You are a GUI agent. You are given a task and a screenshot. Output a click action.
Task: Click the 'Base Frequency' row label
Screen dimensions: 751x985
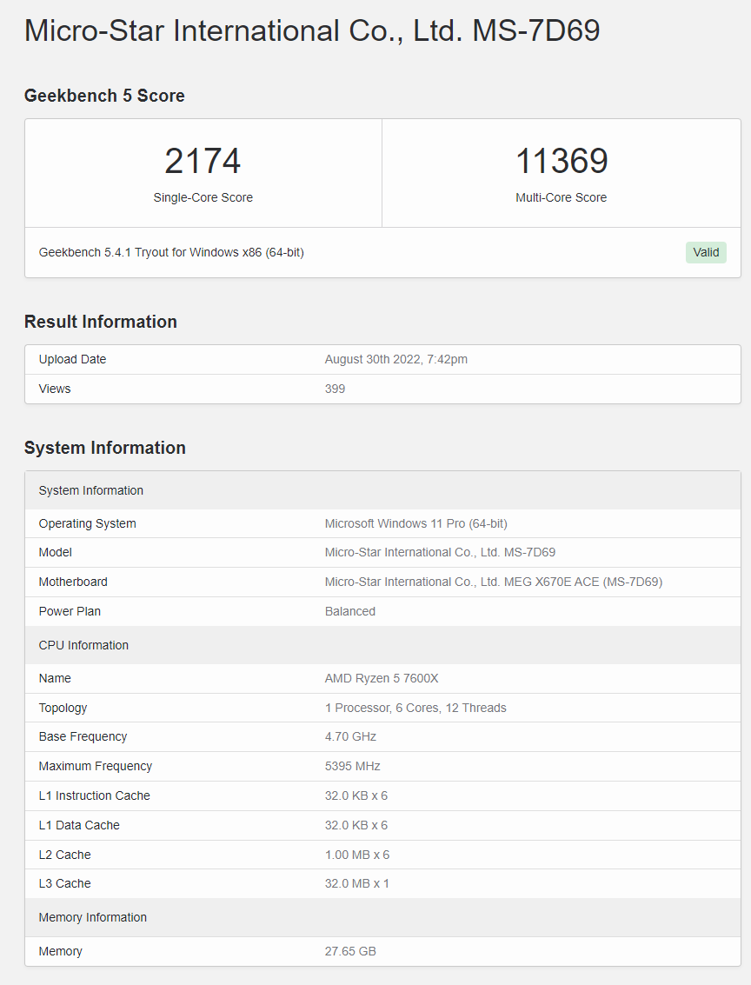[x=83, y=737]
